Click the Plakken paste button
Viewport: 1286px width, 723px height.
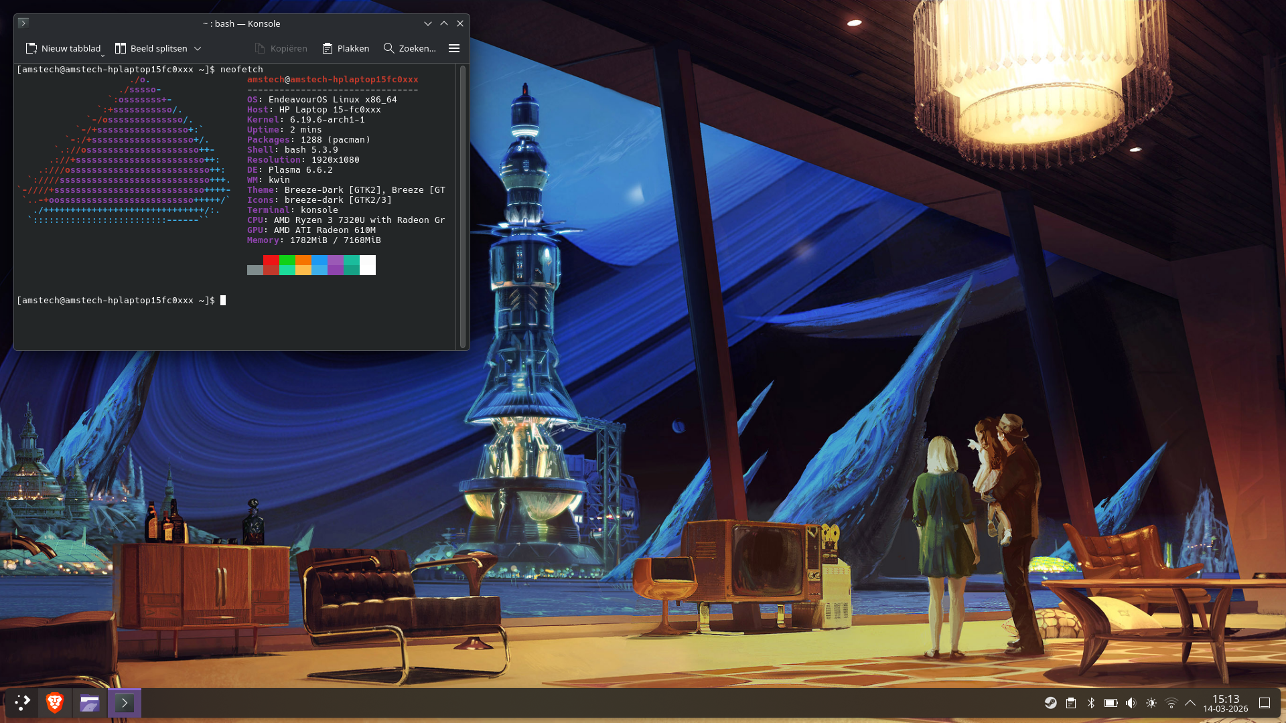[346, 48]
